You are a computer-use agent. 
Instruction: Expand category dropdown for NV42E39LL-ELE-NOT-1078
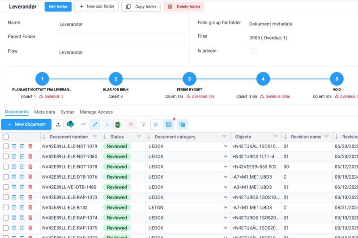(x=226, y=167)
